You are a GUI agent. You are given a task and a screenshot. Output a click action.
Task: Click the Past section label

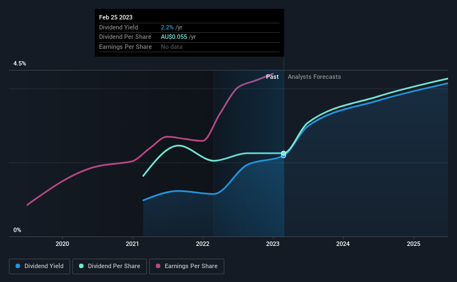pyautogui.click(x=272, y=77)
